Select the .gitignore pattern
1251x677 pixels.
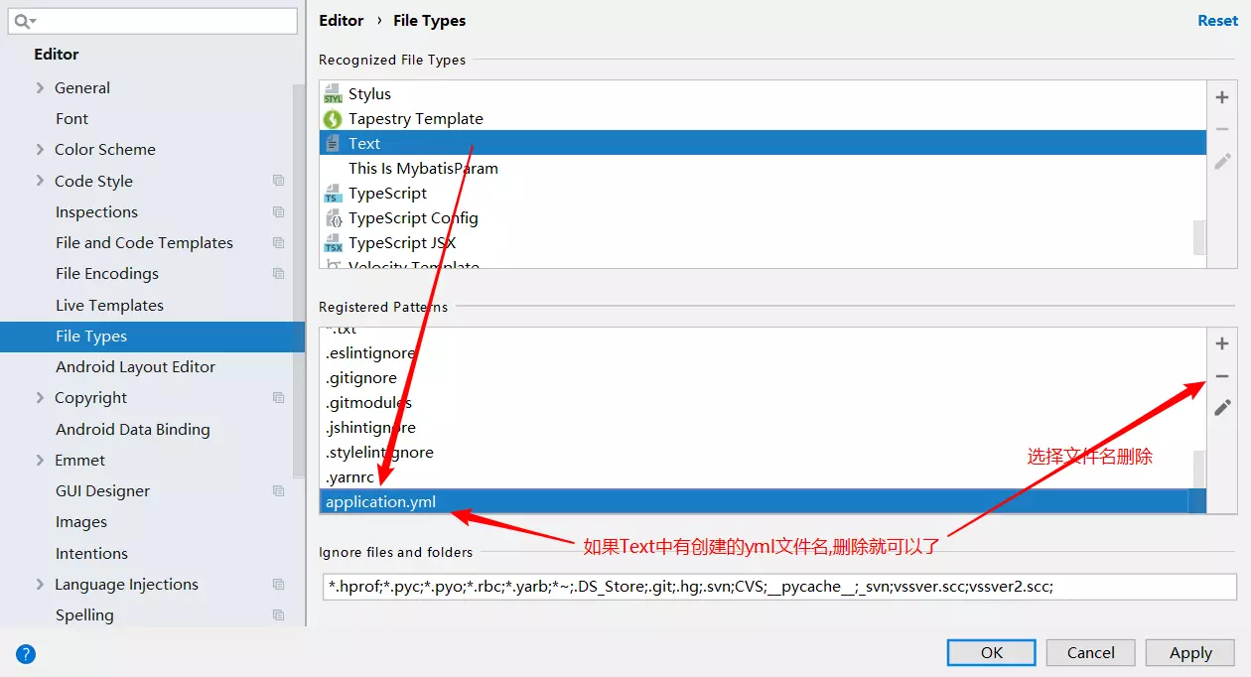[x=756, y=377]
